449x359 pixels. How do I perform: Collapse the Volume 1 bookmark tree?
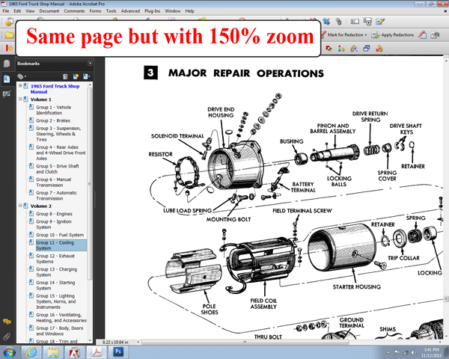20,99
